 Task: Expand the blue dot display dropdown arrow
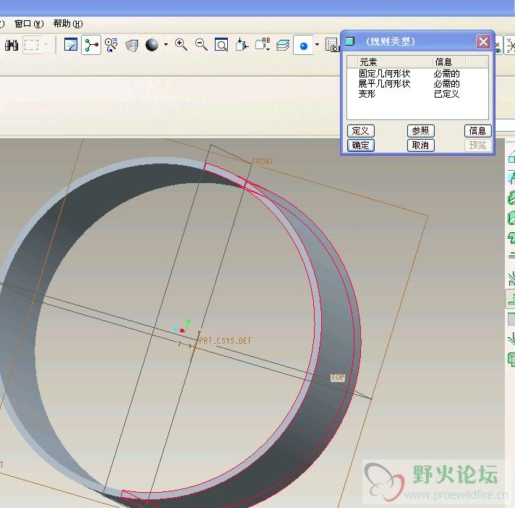tap(317, 45)
